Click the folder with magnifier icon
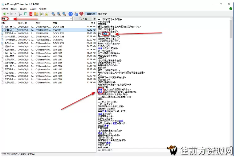240x158 pixels. [x=36, y=14]
